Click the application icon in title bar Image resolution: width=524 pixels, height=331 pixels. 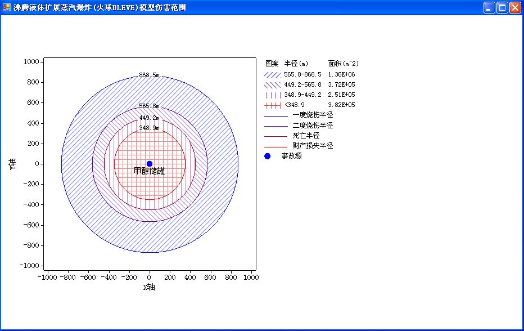click(6, 7)
